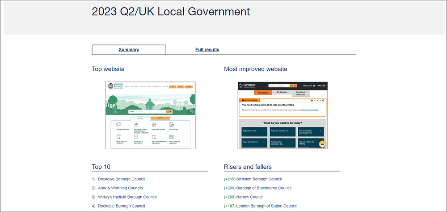Switch to the Full results tab
447x212 pixels.
click(207, 50)
